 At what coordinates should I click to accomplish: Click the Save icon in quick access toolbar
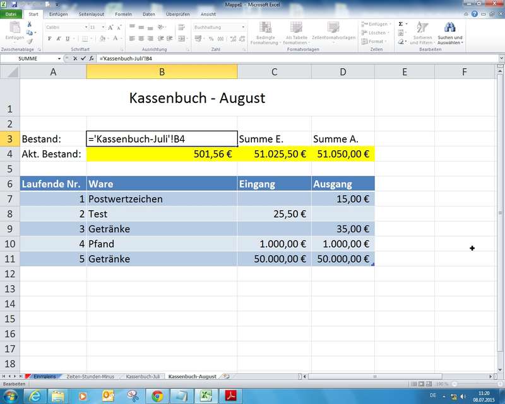click(x=13, y=4)
